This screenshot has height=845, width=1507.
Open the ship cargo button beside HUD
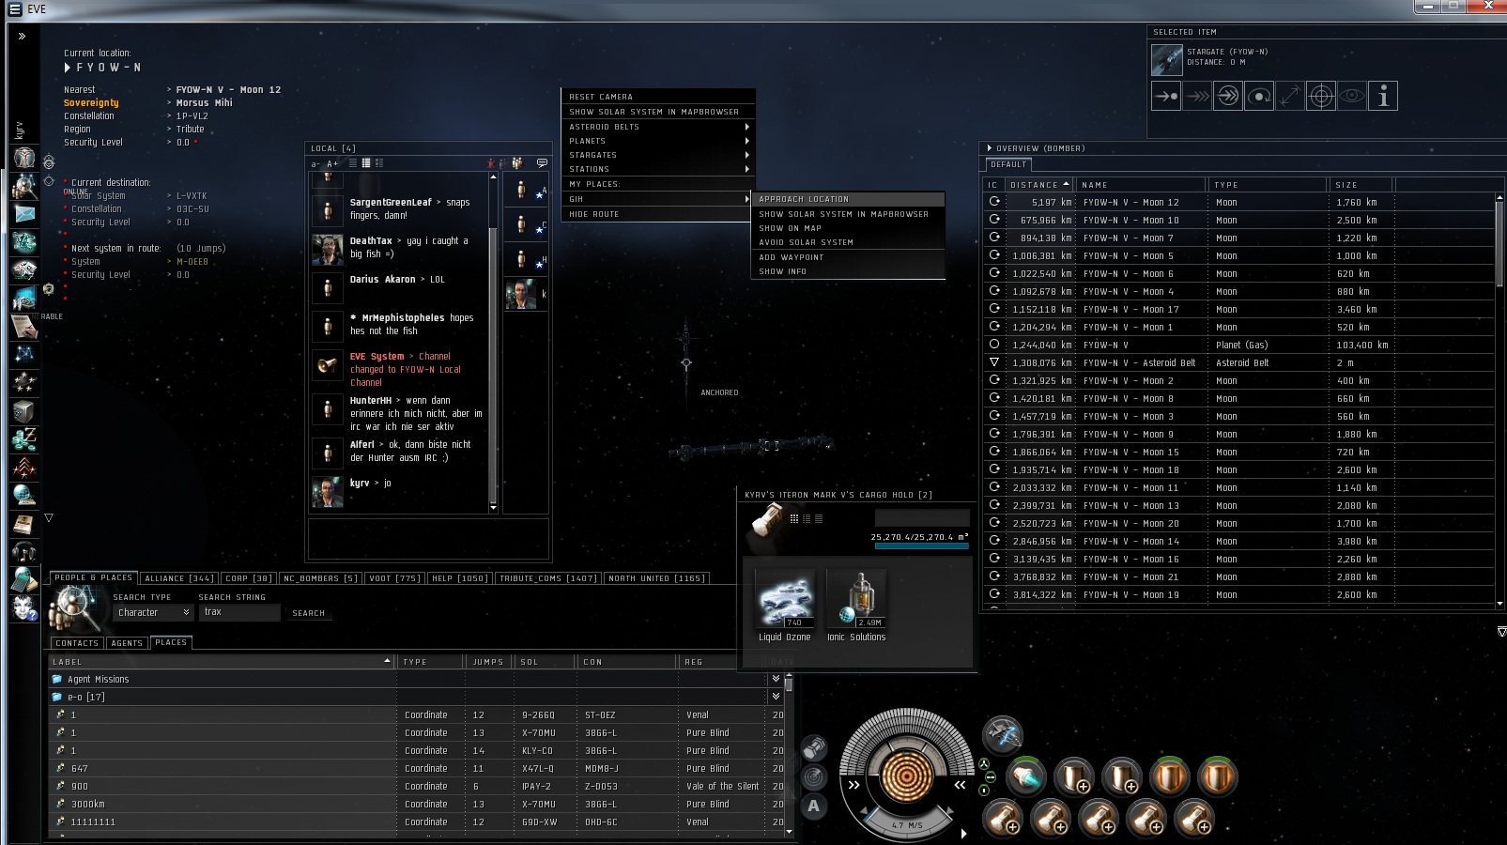point(814,747)
